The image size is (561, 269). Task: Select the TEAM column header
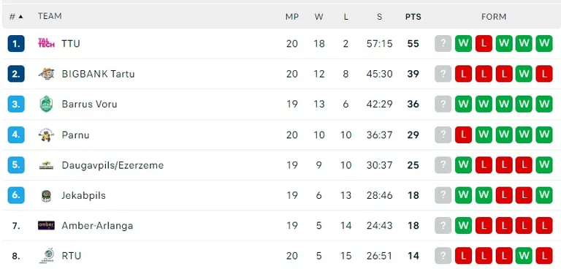[50, 16]
